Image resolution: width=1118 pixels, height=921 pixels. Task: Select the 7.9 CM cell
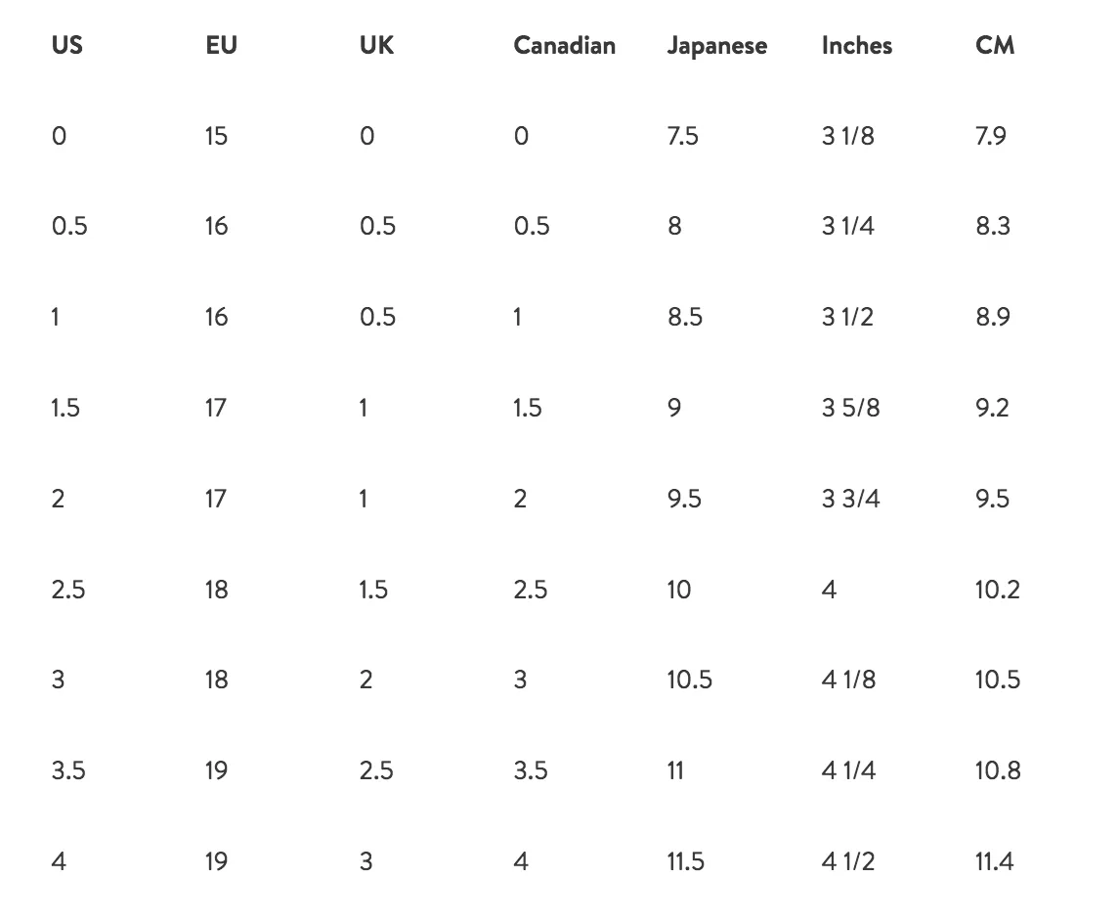tap(990, 136)
